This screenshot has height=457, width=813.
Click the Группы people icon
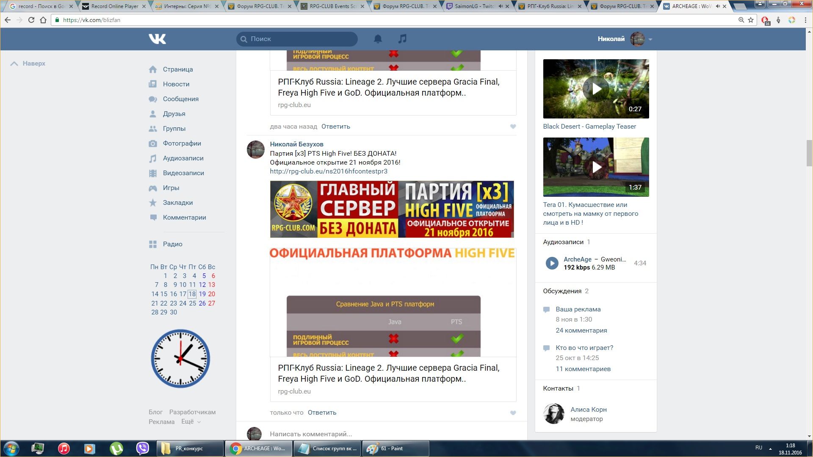(x=153, y=129)
